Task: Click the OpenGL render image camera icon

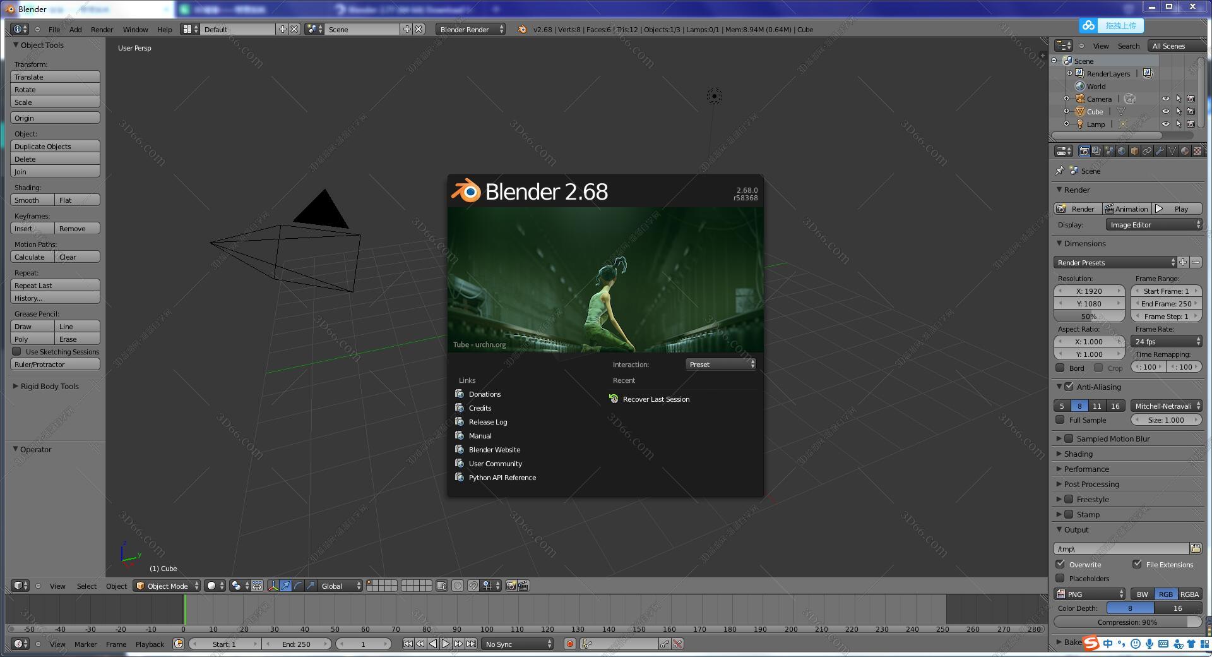Action: (x=511, y=586)
